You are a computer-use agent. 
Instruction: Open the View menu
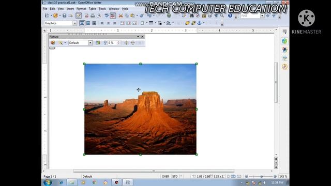(61, 9)
